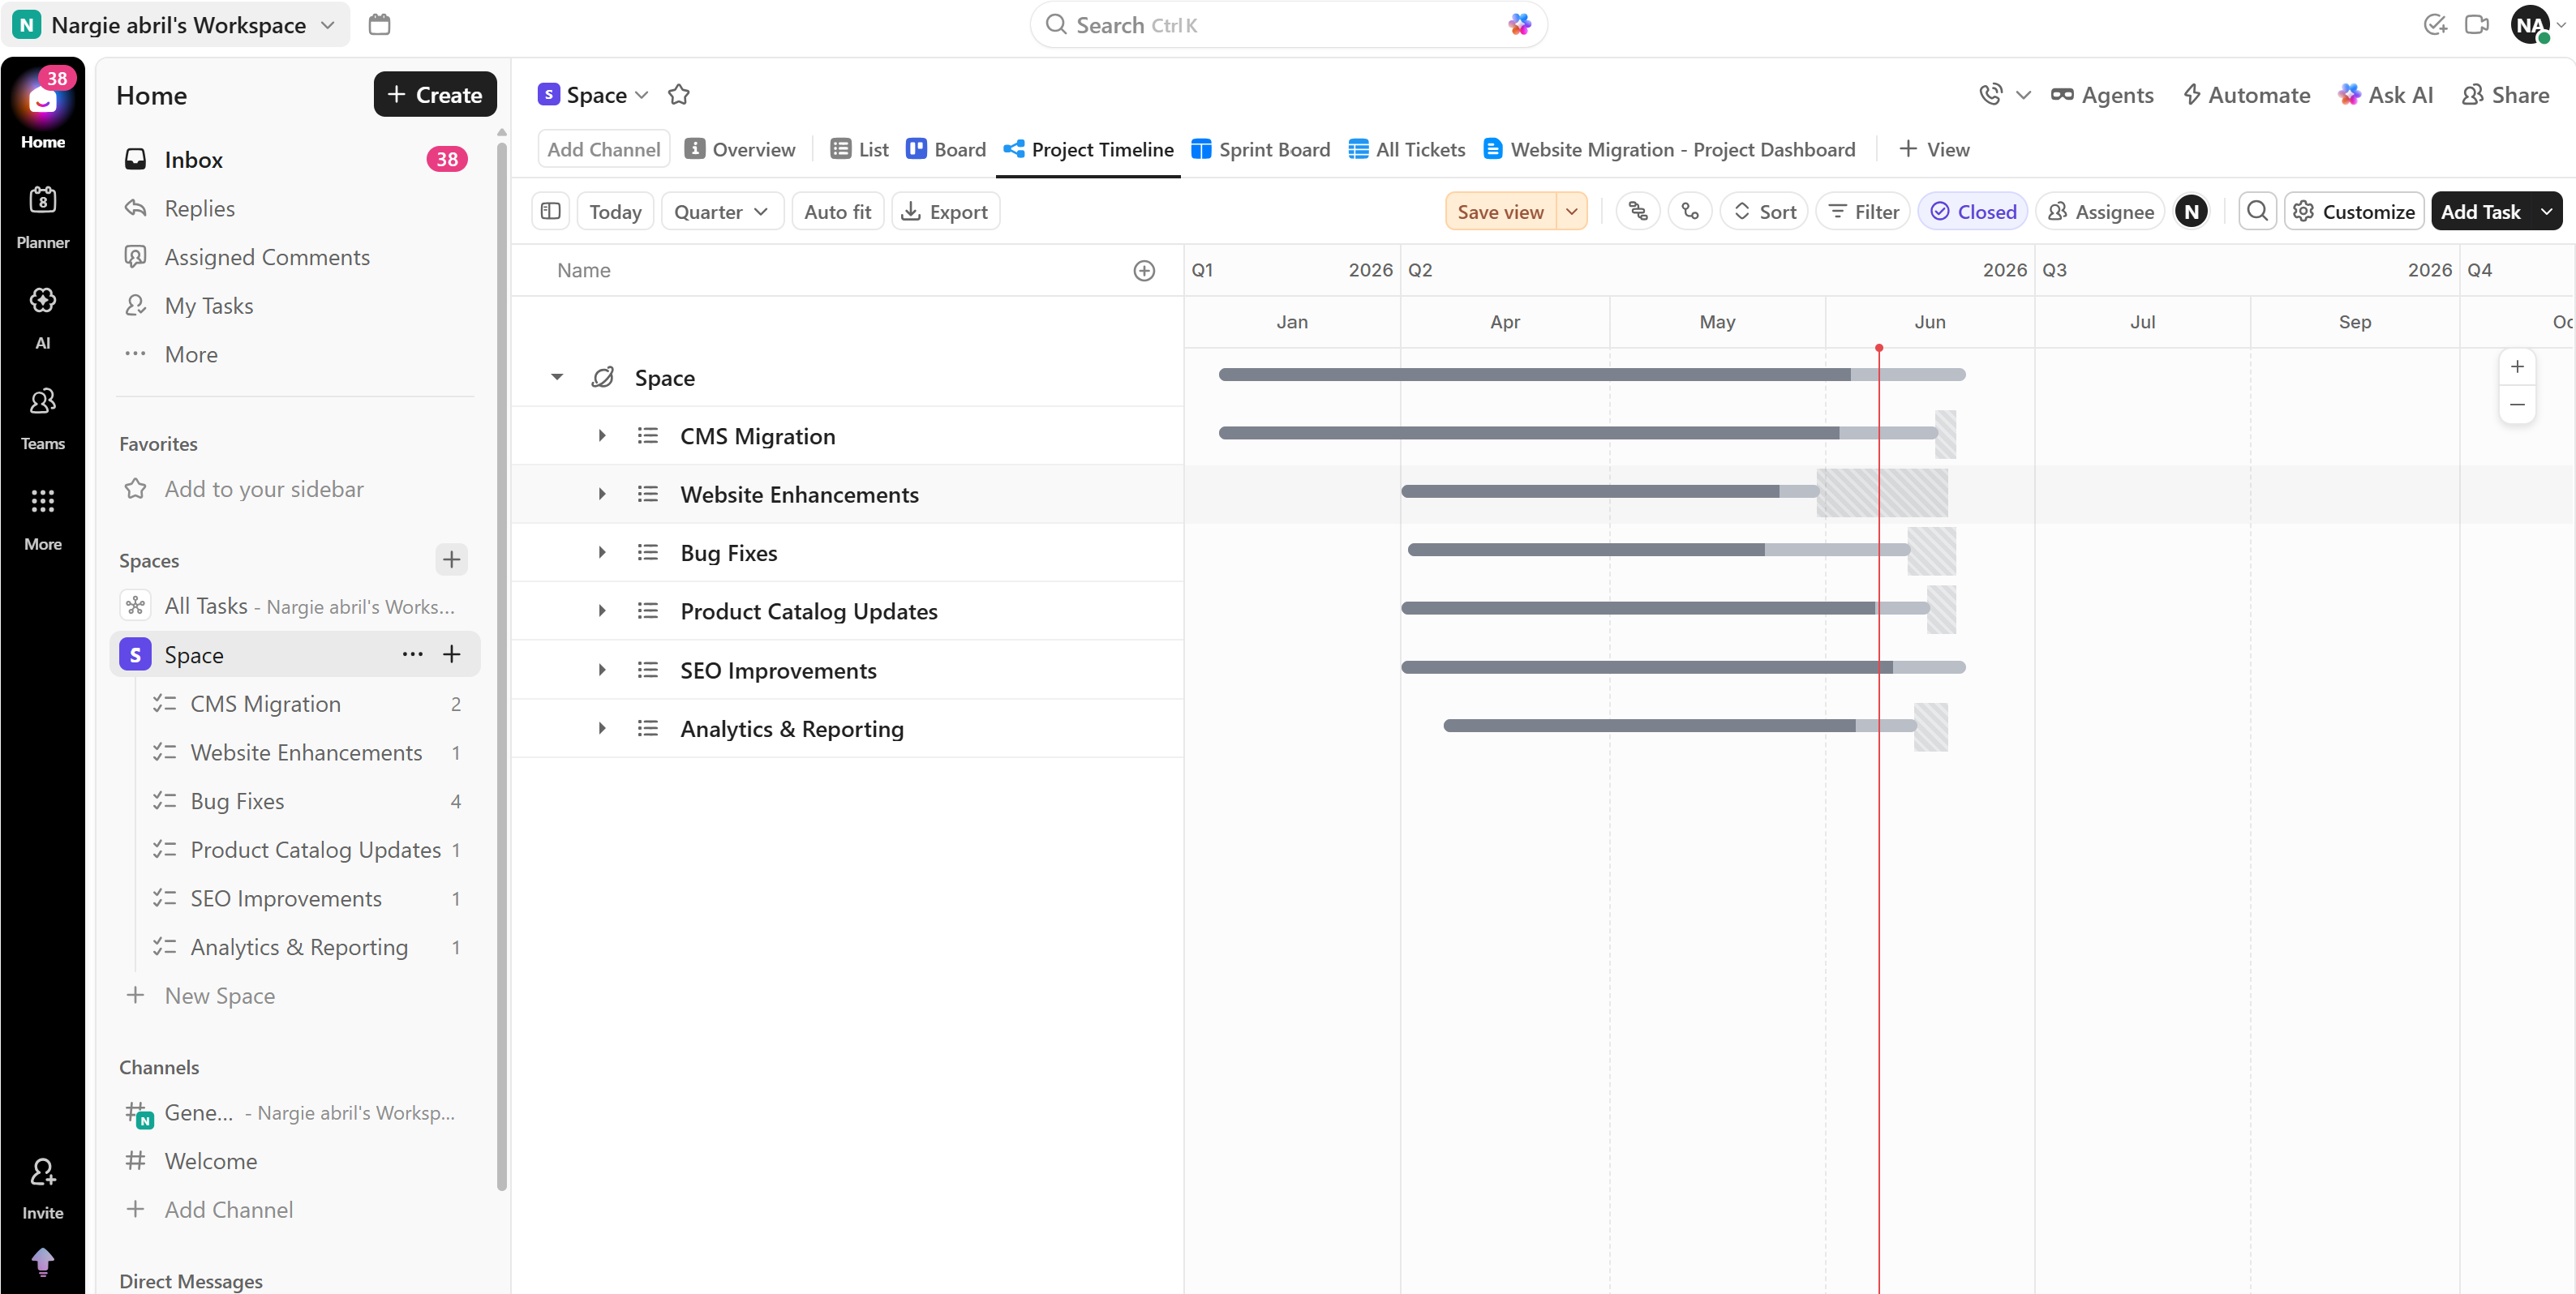
Task: Open My Tasks in the sidebar
Action: (297, 305)
